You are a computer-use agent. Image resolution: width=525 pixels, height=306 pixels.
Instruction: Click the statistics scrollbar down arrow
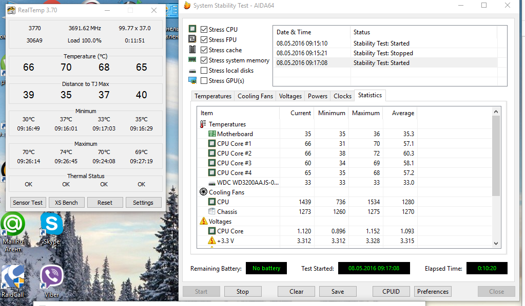click(x=496, y=243)
